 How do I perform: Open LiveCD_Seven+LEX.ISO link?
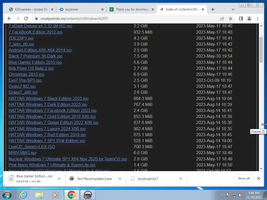(32, 147)
